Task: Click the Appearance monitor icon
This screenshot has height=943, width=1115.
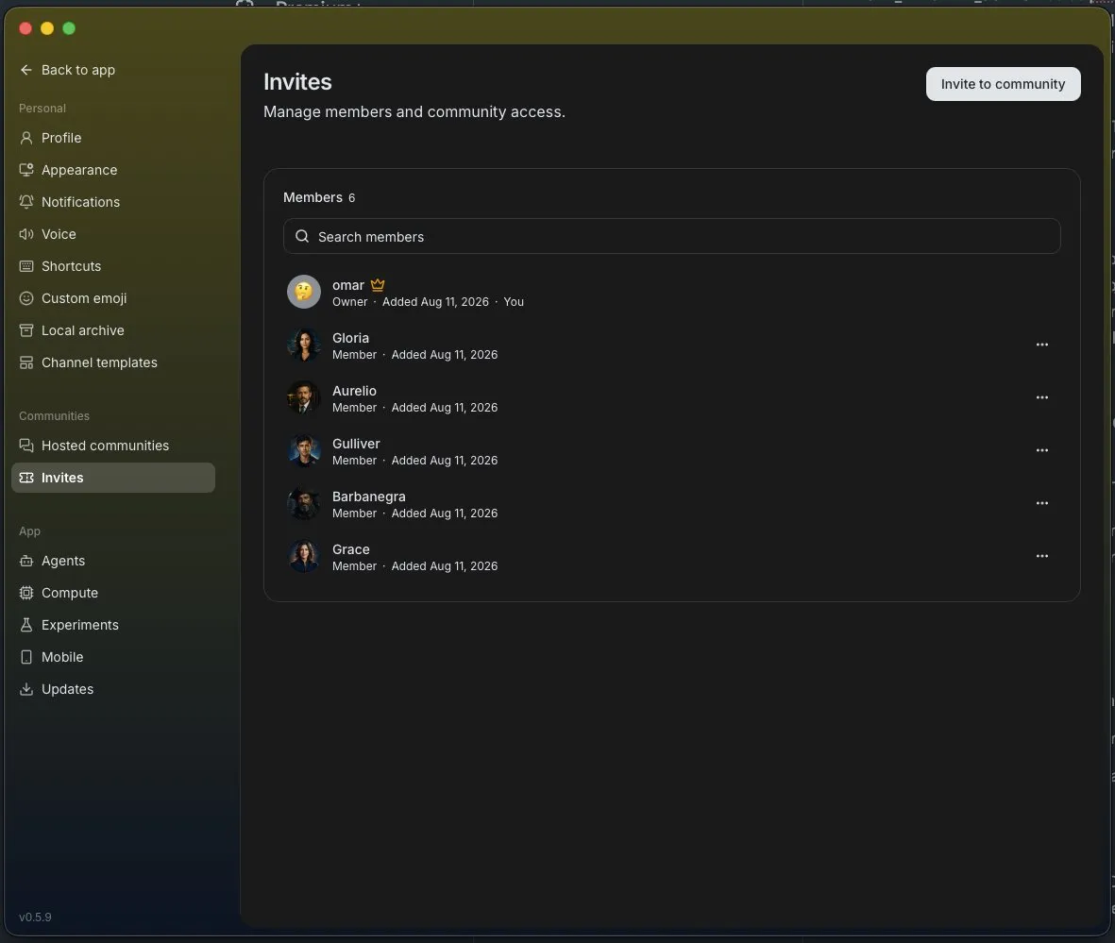Action: pyautogui.click(x=26, y=170)
